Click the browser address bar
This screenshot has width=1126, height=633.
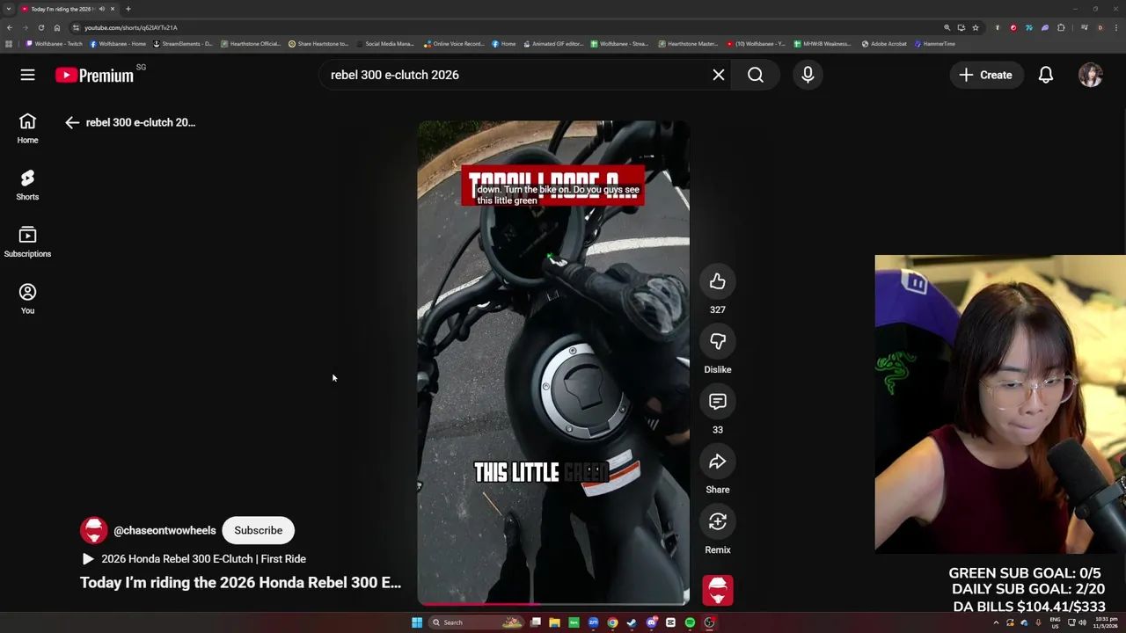click(x=510, y=27)
